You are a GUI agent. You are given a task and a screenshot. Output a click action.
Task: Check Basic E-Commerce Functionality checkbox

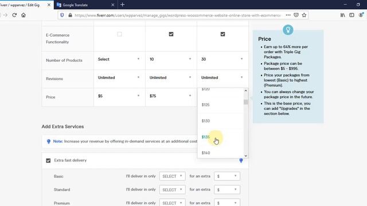pos(119,34)
